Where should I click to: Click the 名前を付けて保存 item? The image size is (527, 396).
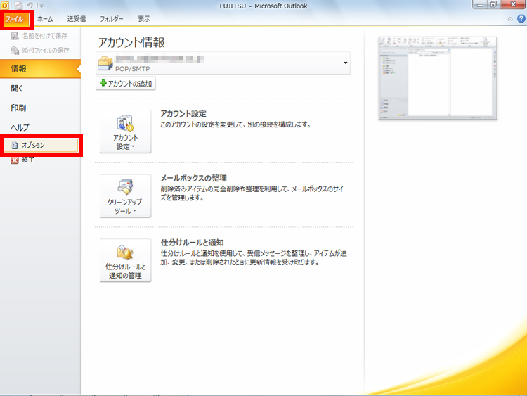click(x=40, y=36)
